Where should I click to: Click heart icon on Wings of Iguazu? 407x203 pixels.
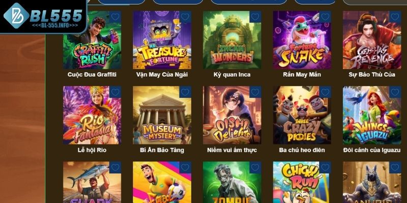(395, 92)
